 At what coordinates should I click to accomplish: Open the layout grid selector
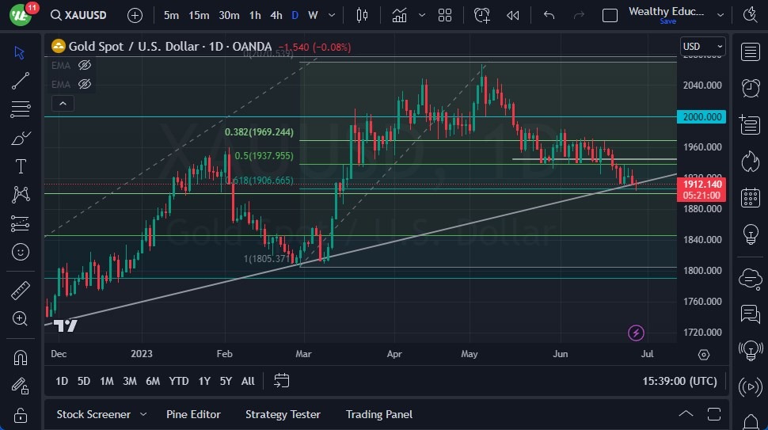coord(445,15)
